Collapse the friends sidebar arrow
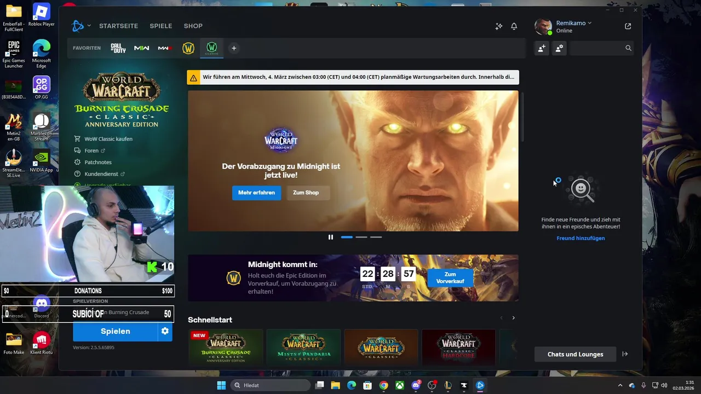 click(625, 354)
